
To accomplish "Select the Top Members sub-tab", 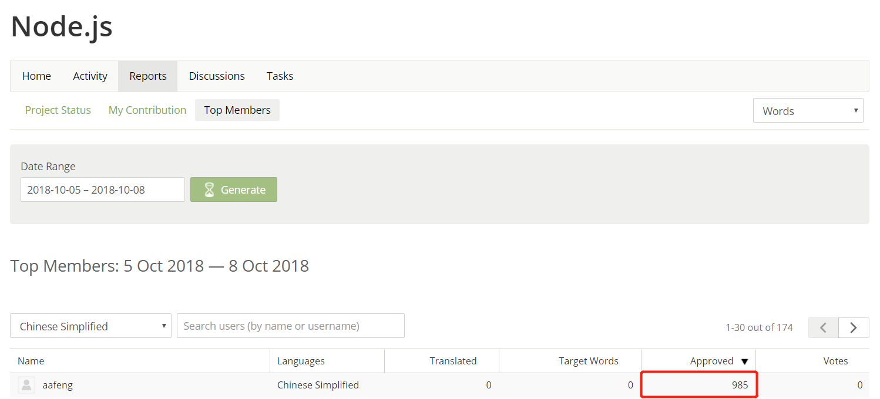I will (x=237, y=110).
